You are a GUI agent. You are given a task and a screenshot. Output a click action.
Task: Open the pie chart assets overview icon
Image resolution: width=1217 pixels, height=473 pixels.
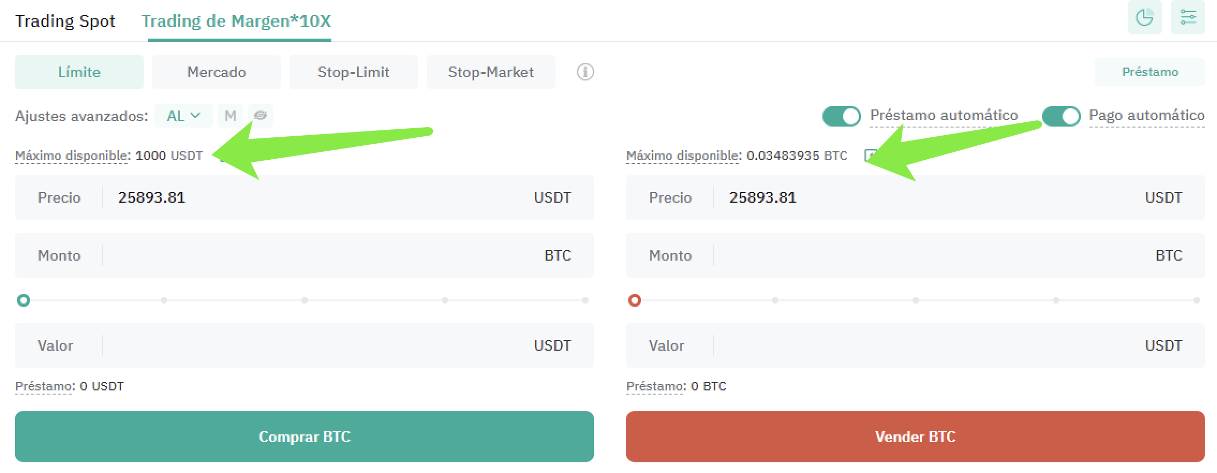coord(1144,18)
